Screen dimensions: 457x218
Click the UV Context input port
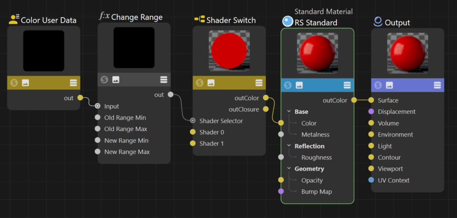371,180
